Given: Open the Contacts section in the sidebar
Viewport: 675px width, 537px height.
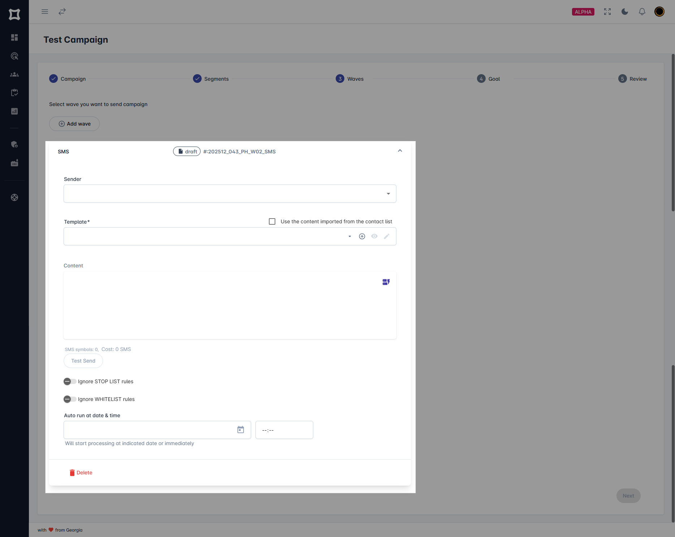Looking at the screenshot, I should [x=14, y=74].
